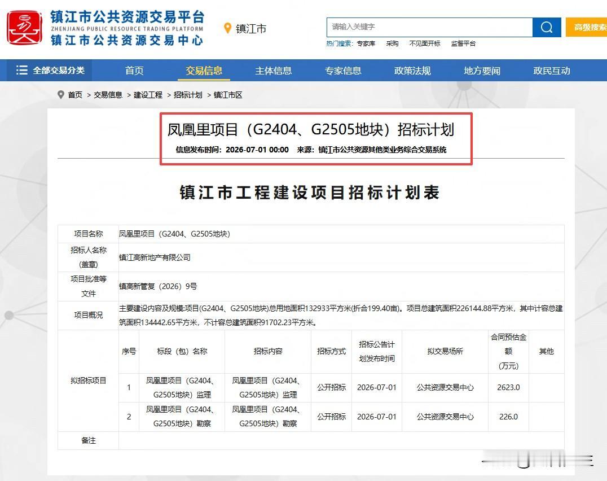
Task: Click hot search link 采购
Action: (x=392, y=43)
